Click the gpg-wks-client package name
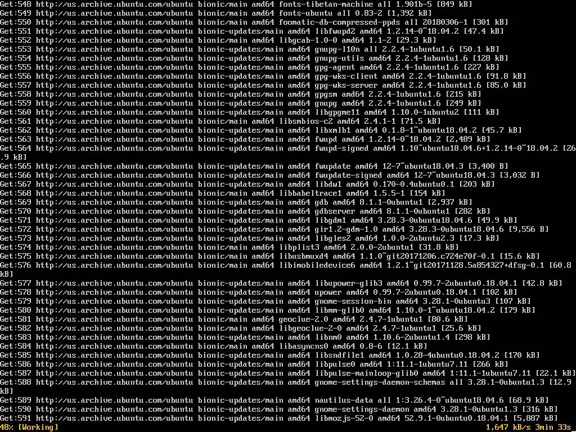 (346, 76)
